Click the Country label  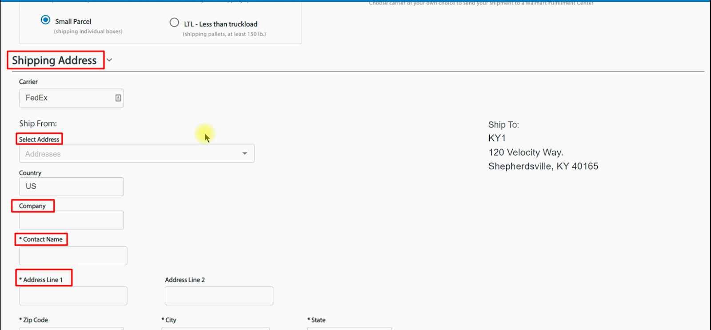[x=30, y=173]
